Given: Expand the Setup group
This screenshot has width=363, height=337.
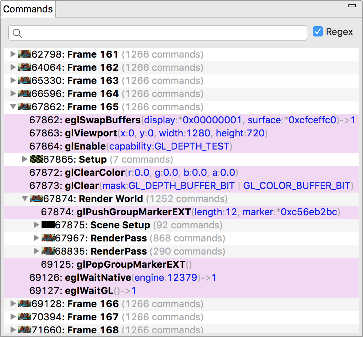Looking at the screenshot, I should (x=24, y=159).
